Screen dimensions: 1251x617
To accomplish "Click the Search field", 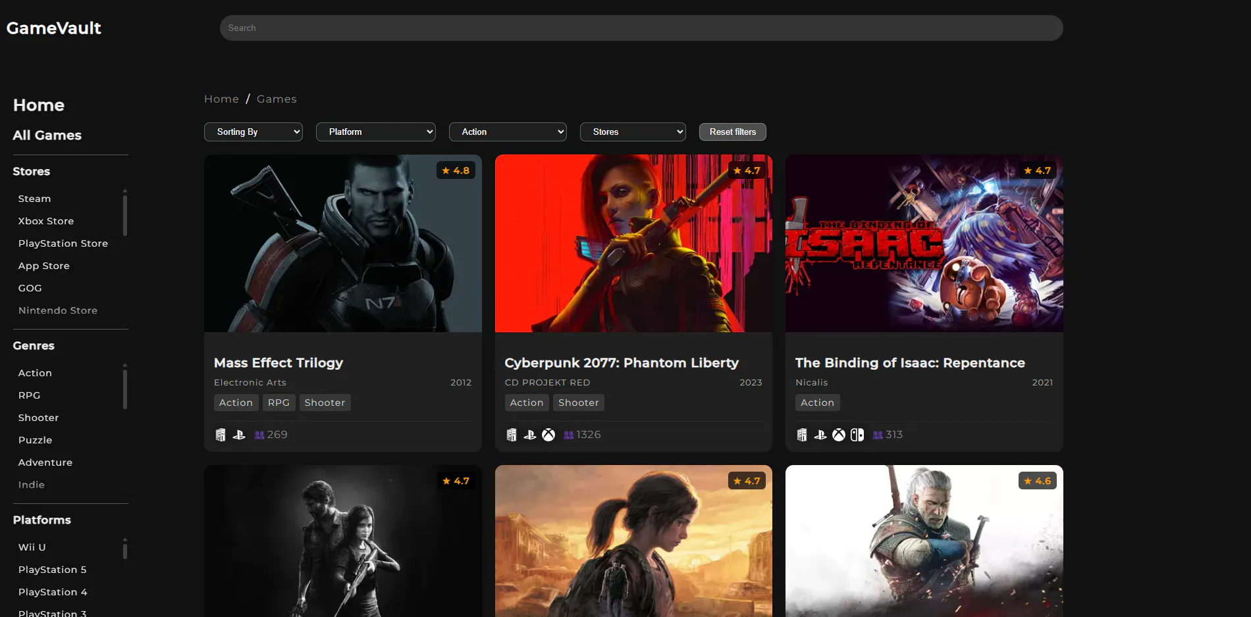I will coord(641,28).
